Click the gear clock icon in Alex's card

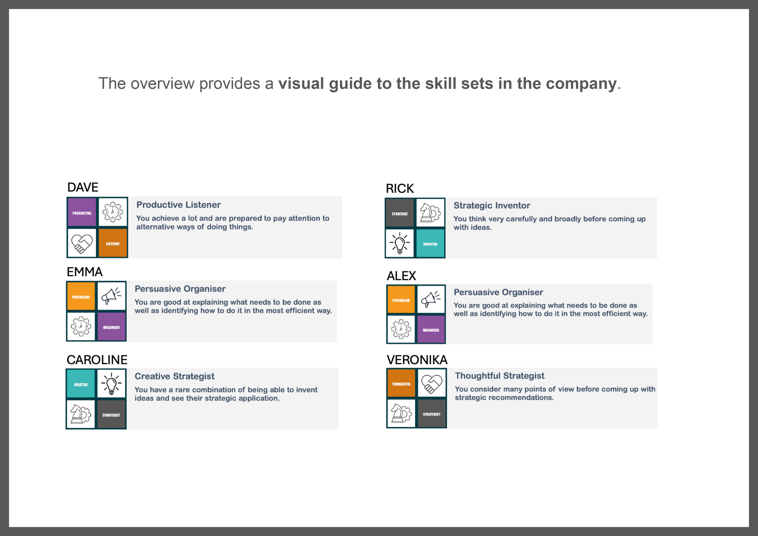pos(401,329)
